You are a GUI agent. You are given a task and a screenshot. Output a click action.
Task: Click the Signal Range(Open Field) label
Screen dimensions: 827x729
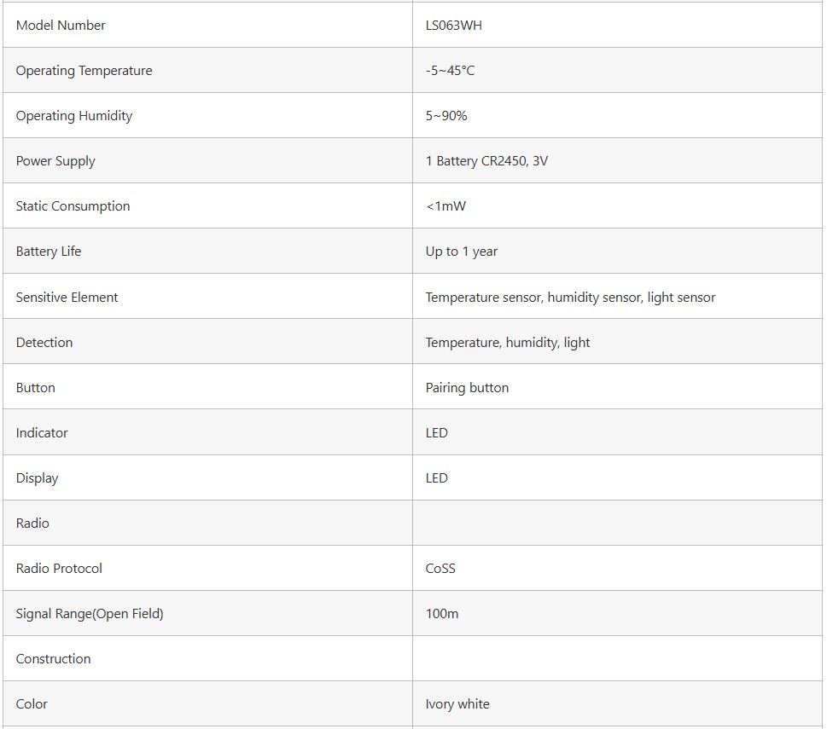(89, 614)
